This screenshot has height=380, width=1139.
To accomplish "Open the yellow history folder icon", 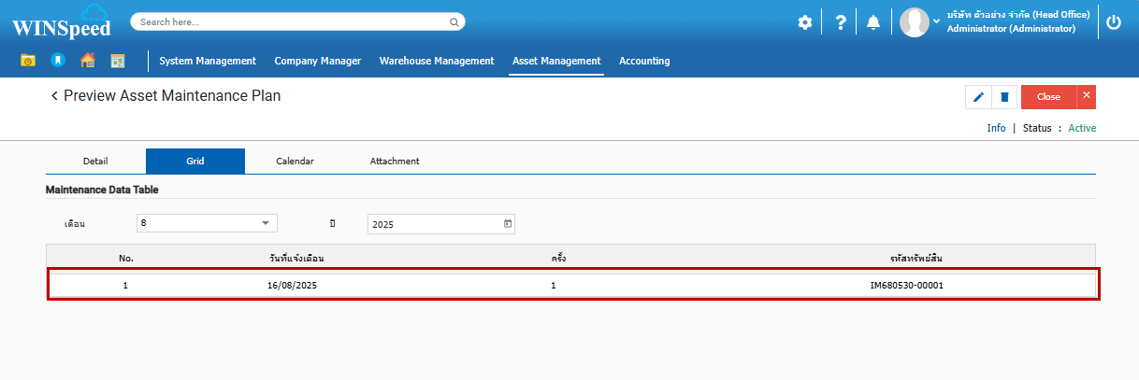I will coord(28,61).
